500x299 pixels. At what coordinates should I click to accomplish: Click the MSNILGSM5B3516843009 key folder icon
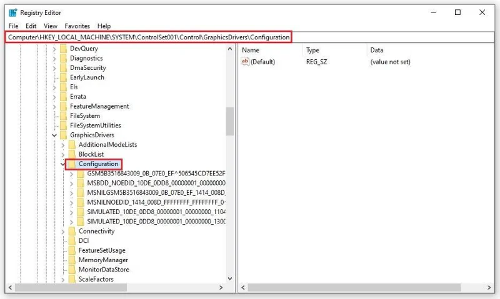click(81, 193)
